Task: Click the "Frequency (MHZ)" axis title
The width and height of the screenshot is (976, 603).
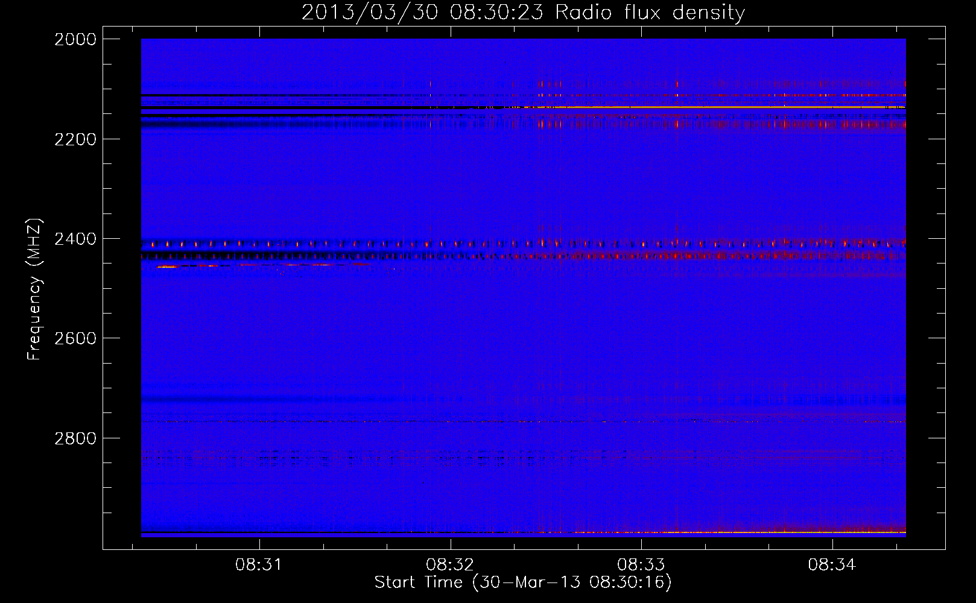Action: point(35,289)
